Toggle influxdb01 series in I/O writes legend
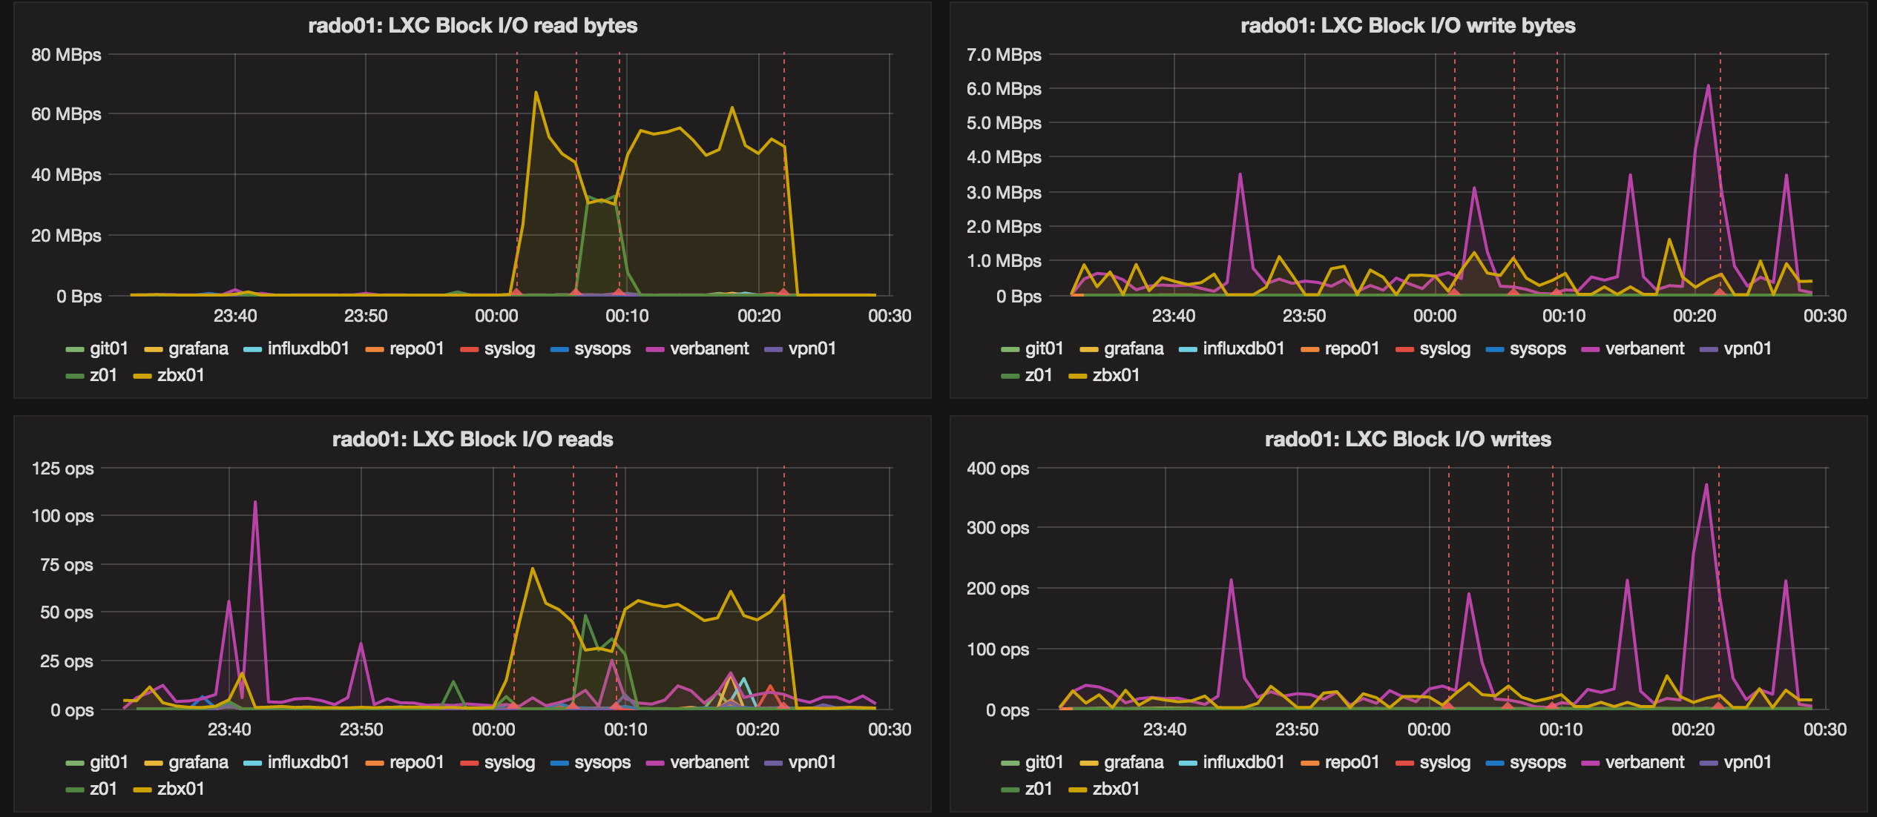 pos(1243,762)
